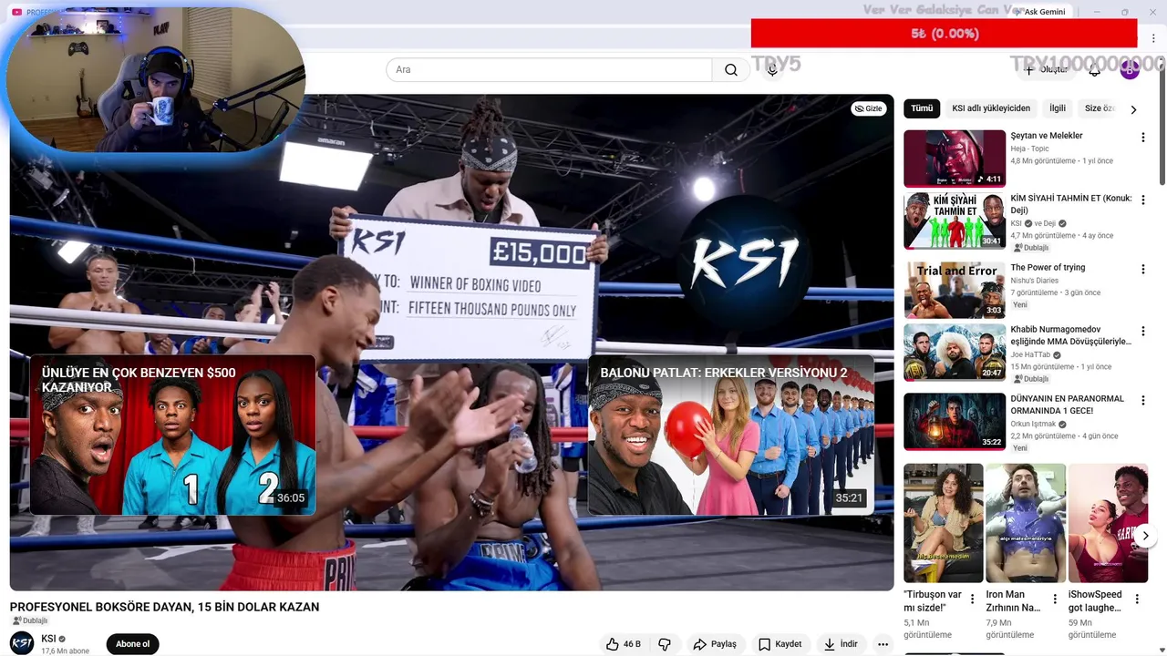Open notifications bell
Screen dimensions: 1167x656
[x=1095, y=70]
